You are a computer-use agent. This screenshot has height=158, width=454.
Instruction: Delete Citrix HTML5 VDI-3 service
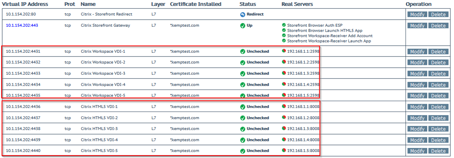[438, 129]
